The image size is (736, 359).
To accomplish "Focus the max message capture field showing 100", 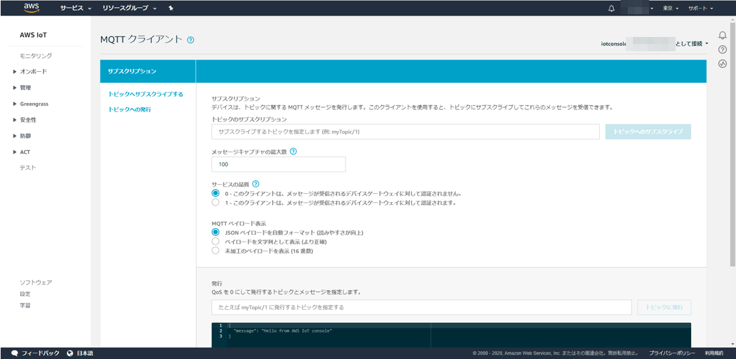I will (x=278, y=164).
